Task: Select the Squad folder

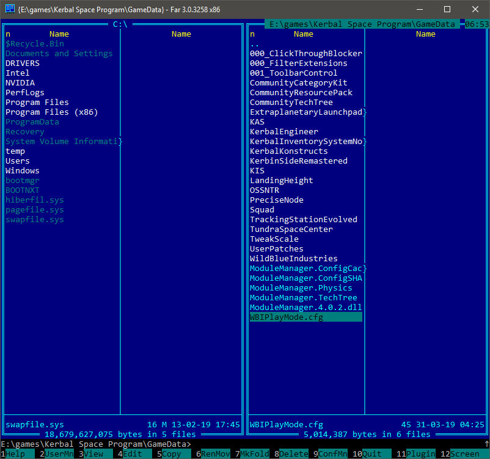Action: pos(262,210)
